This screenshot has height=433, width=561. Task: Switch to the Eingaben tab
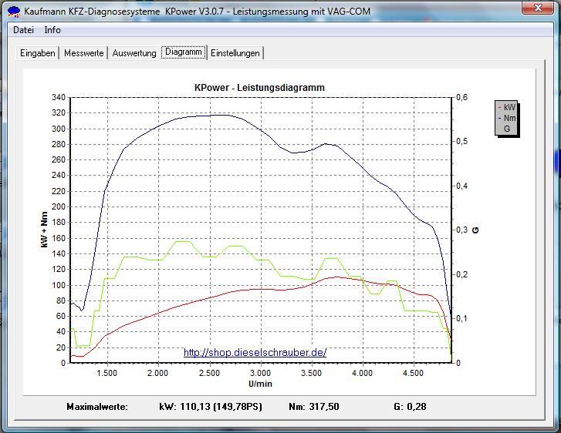pos(37,53)
